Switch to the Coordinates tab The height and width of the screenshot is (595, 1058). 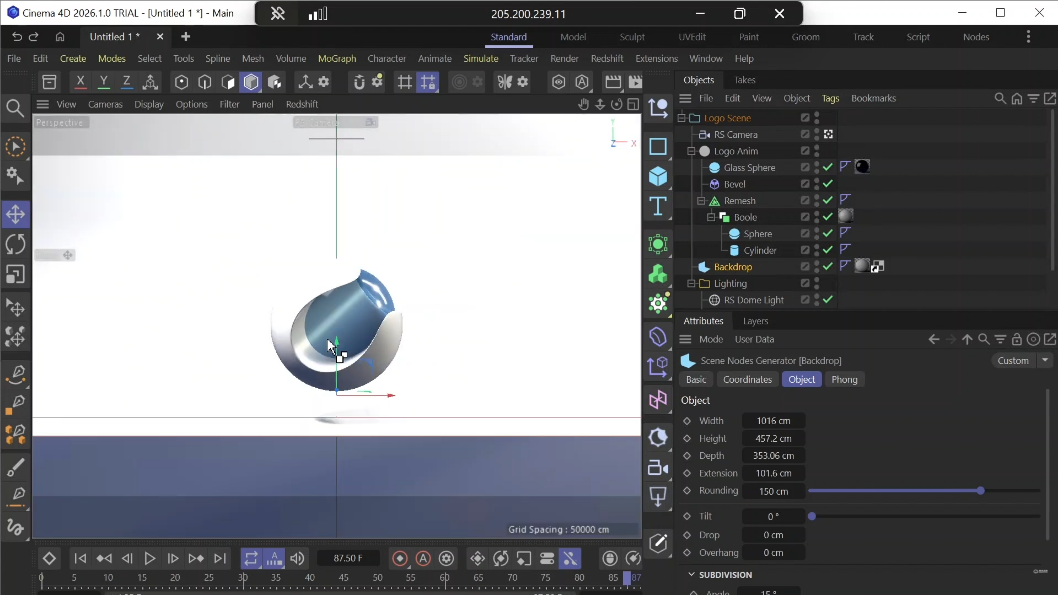[x=747, y=379]
